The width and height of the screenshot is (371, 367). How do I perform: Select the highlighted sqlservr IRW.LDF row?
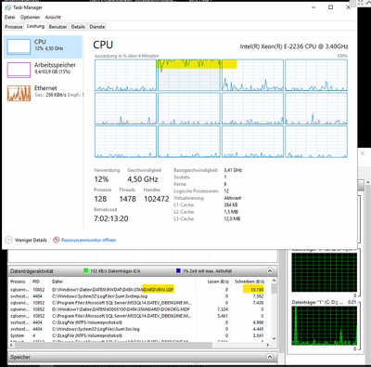[x=137, y=290]
